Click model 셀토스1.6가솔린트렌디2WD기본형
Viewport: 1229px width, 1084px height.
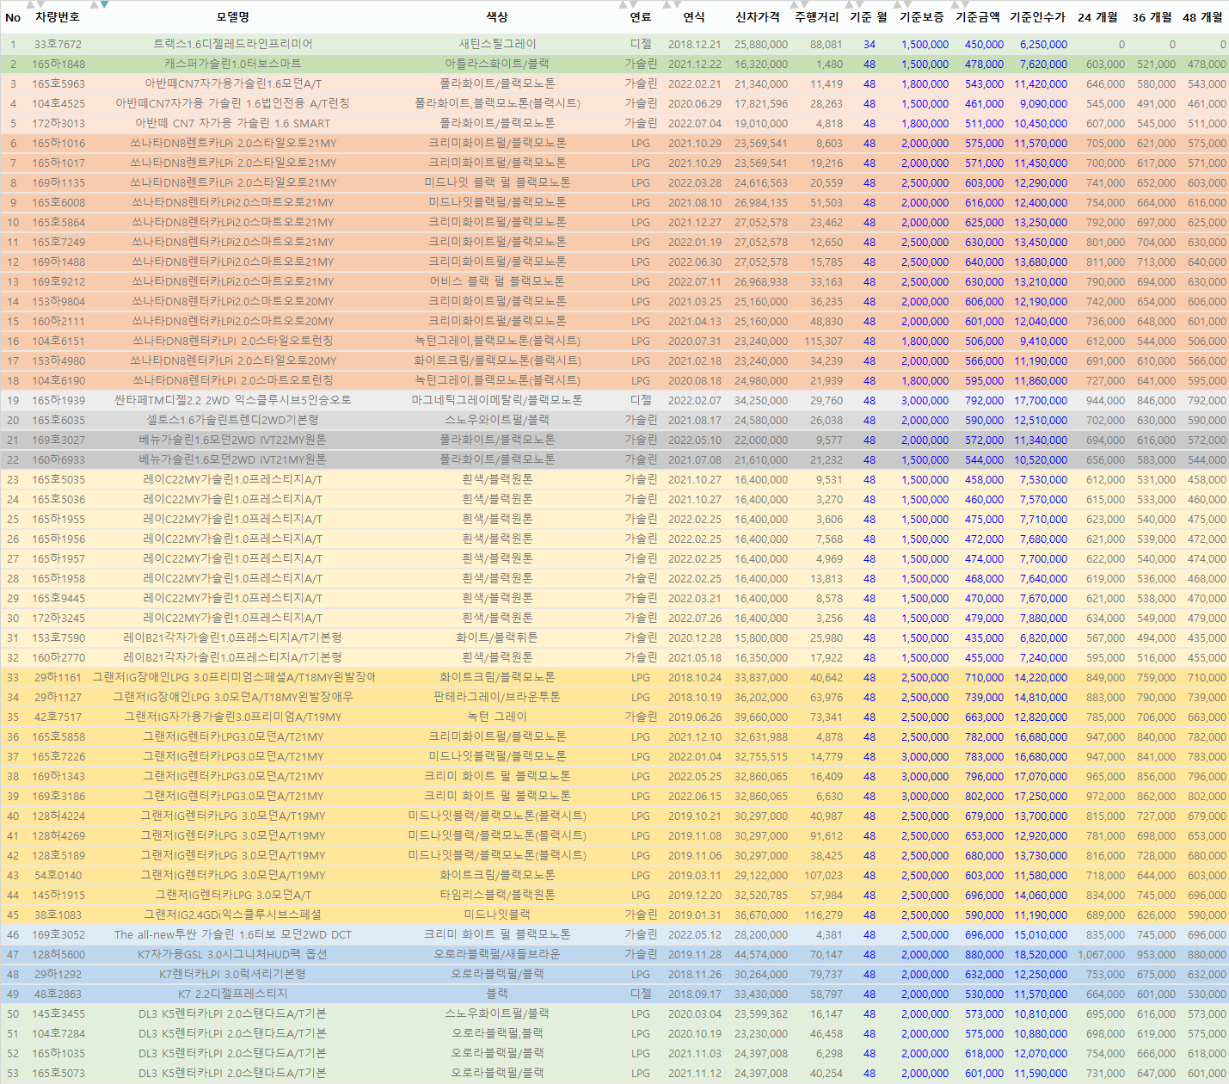233,420
